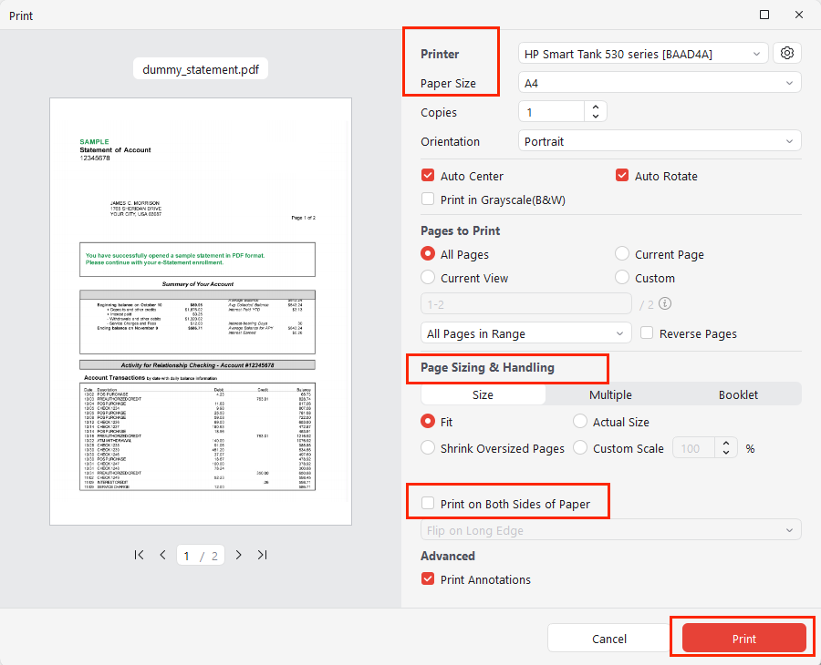Click the page range 1-2 field
This screenshot has width=821, height=665.
[526, 303]
